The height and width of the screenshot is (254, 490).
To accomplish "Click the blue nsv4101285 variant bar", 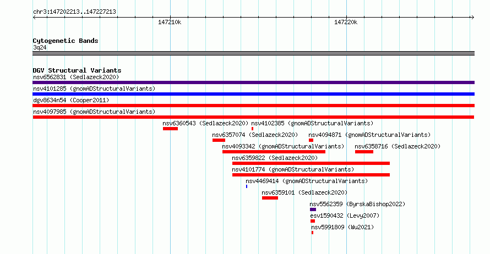I will (x=253, y=94).
